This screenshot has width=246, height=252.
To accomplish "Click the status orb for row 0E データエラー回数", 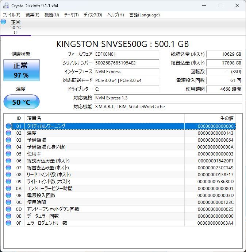I will click(8, 216).
